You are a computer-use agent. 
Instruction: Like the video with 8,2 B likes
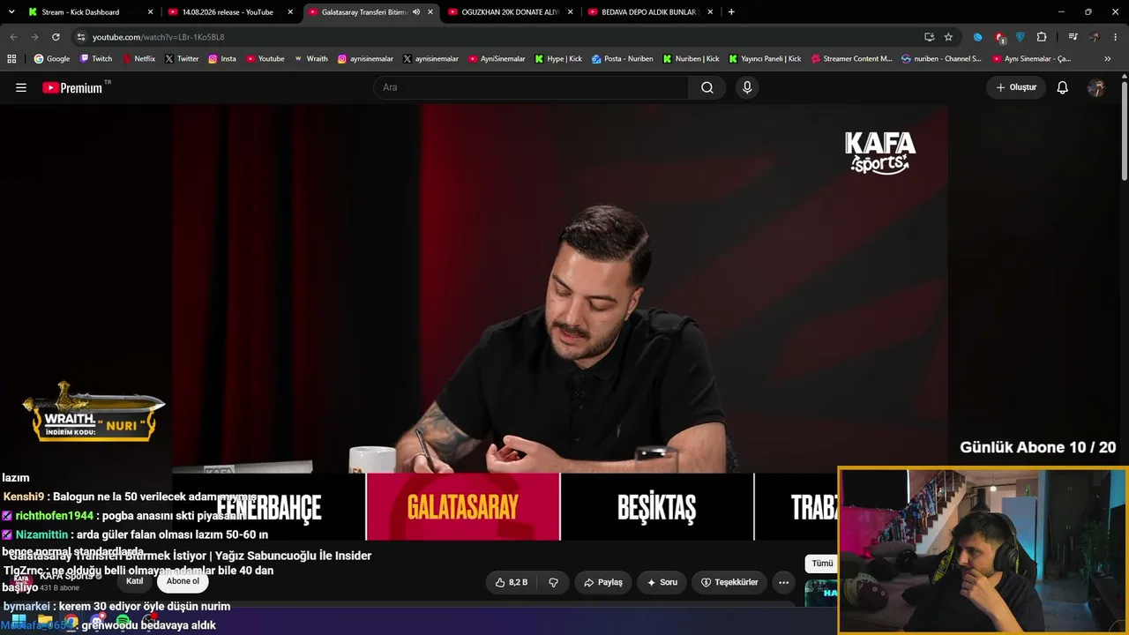coord(512,582)
